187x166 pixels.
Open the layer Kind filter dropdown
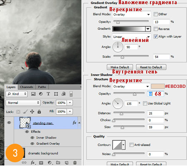click(x=17, y=94)
